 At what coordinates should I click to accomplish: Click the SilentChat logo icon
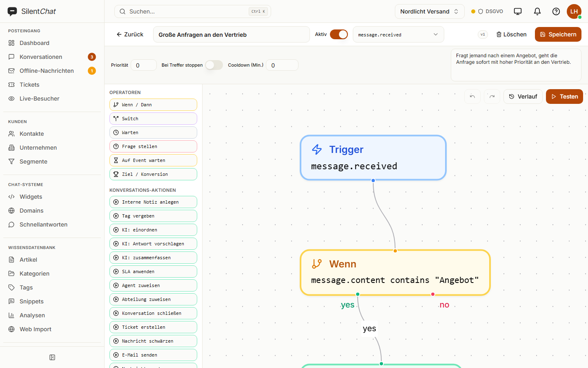(x=12, y=11)
